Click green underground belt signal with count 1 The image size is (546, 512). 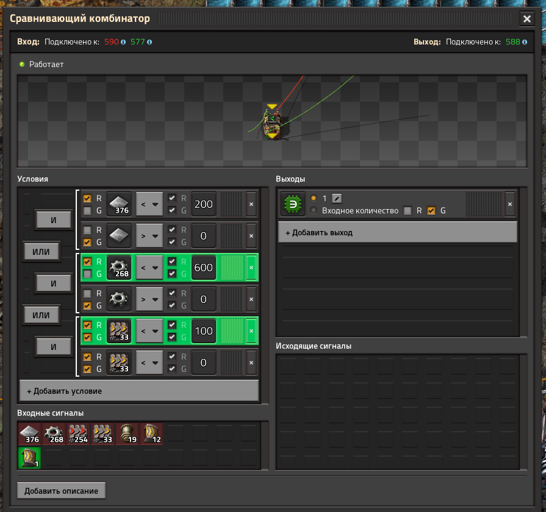point(30,458)
